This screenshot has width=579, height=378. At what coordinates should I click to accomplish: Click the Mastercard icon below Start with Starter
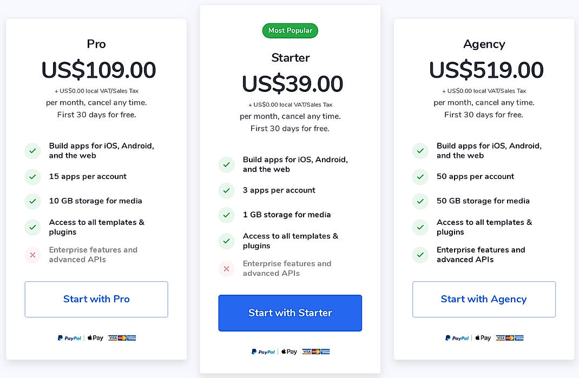pos(316,352)
